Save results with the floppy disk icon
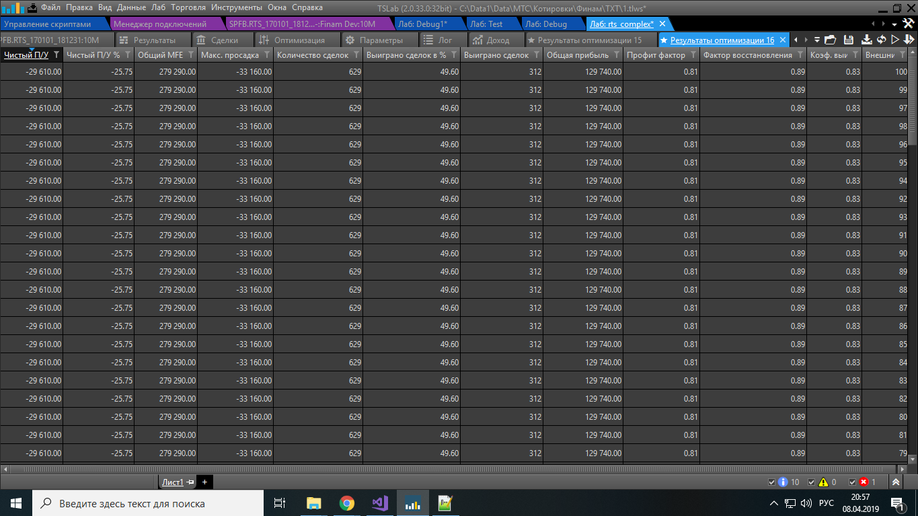This screenshot has width=918, height=516. tap(848, 40)
